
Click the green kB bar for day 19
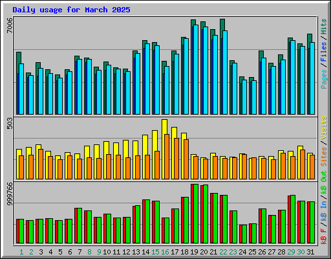point(196,214)
